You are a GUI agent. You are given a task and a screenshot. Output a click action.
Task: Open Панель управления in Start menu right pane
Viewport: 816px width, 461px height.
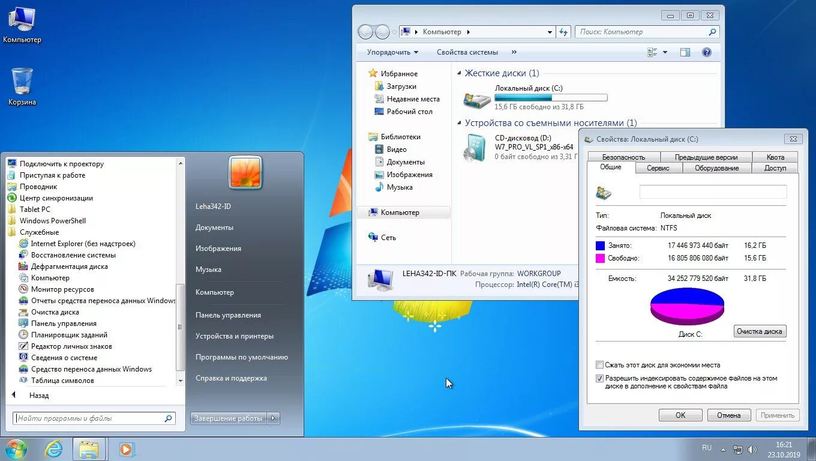(x=228, y=315)
